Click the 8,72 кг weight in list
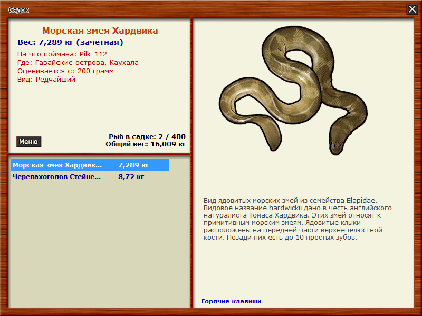The image size is (422, 316). pos(131,177)
